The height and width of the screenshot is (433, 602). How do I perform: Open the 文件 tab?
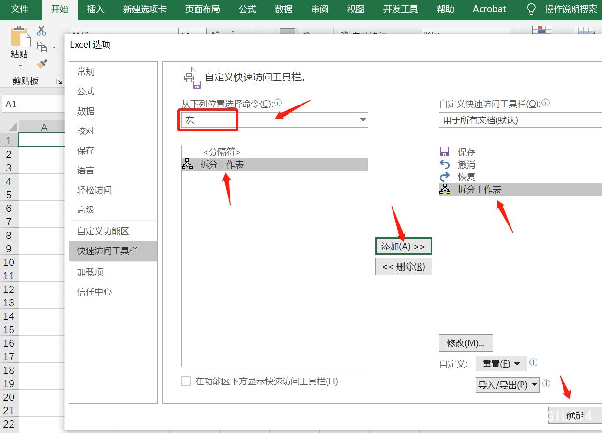point(20,9)
